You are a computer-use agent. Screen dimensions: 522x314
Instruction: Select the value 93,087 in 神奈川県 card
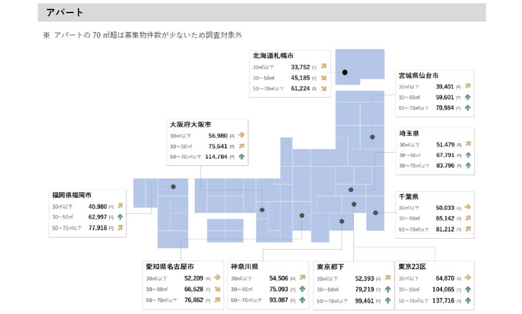(279, 300)
